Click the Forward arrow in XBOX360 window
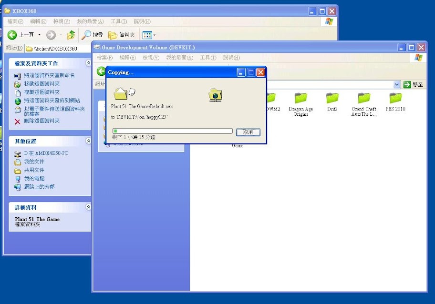Image resolution: width=435 pixels, height=304 pixels. [x=51, y=35]
